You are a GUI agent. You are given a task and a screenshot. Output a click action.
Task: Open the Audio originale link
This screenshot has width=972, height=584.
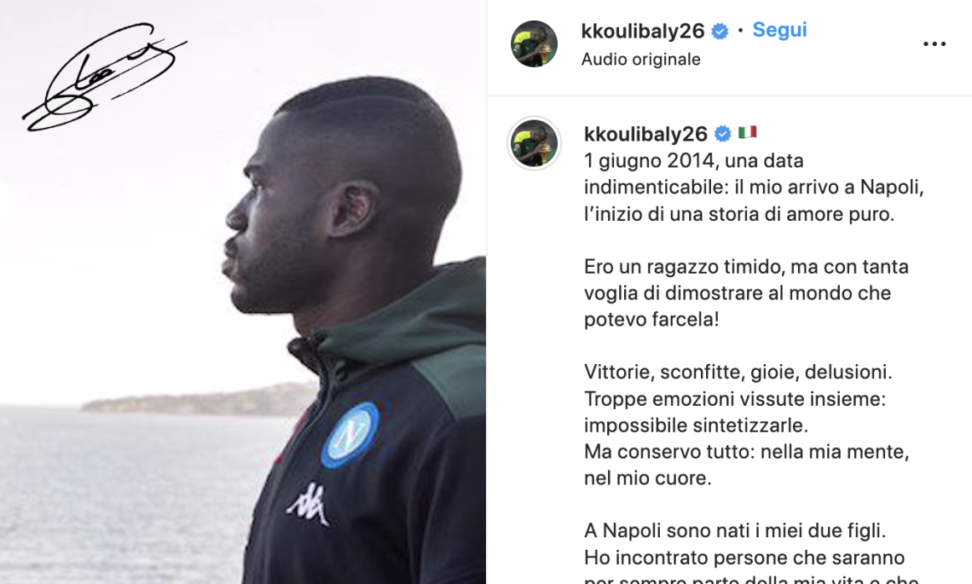pyautogui.click(x=641, y=60)
